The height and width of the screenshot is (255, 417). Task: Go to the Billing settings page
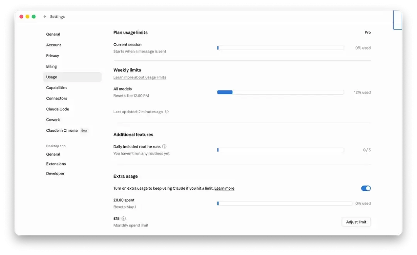coord(51,66)
